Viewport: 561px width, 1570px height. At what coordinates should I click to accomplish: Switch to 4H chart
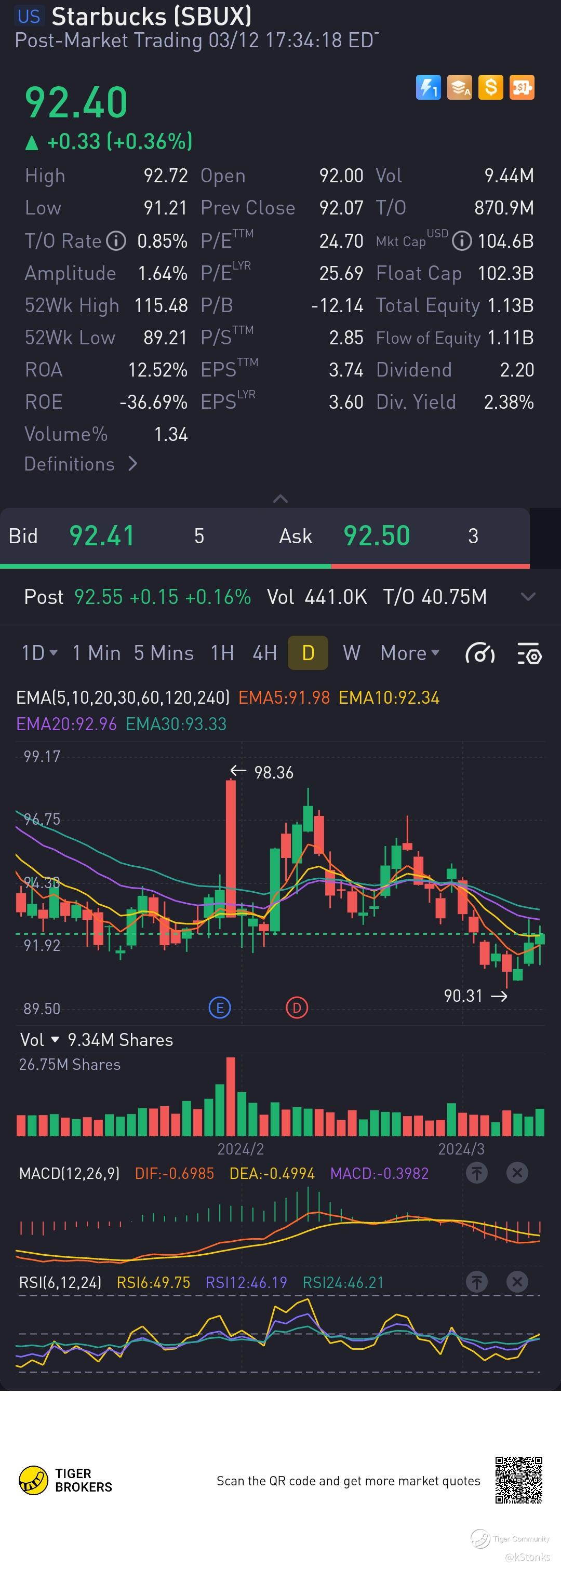pos(264,653)
